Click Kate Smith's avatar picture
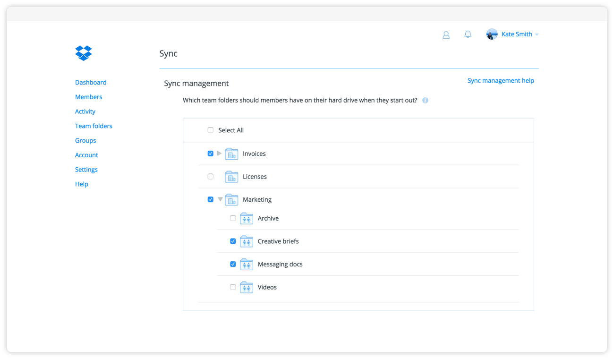 tap(492, 34)
